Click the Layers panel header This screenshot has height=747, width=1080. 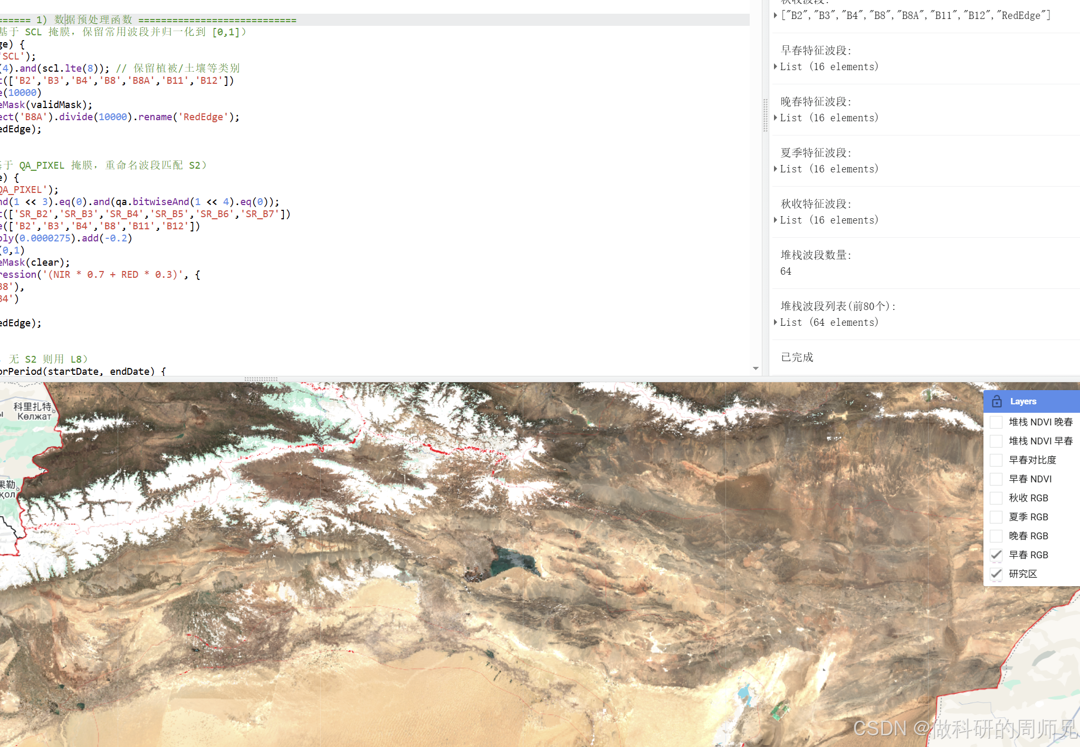[x=1024, y=401]
